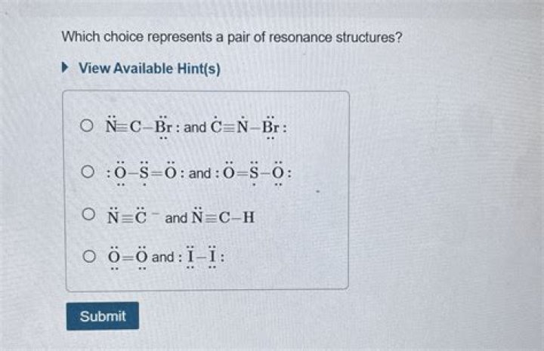Viewport: 544px width, 351px height.
Task: Select the O=O and I–I radio button
Action: (89, 257)
